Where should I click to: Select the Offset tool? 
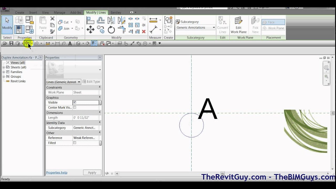101,20
